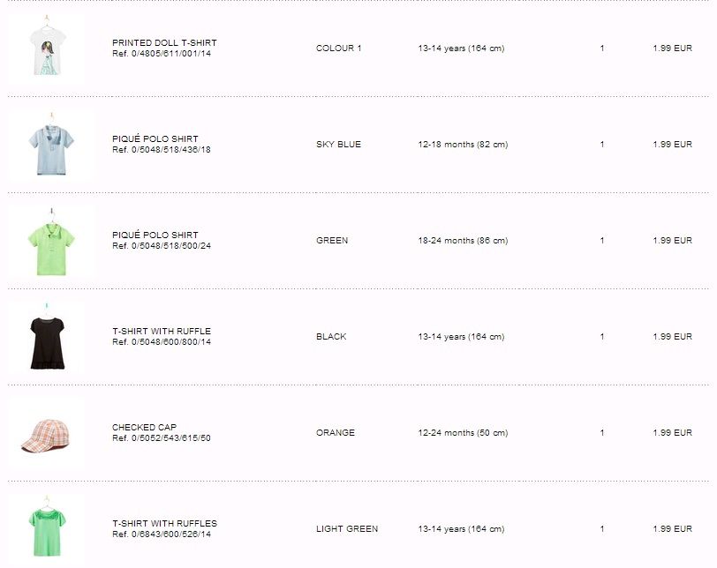Open the orange checked cap image
The width and height of the screenshot is (717, 568).
click(46, 434)
